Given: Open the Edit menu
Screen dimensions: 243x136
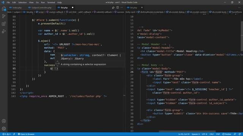Looking at the screenshot, I should [14, 3].
